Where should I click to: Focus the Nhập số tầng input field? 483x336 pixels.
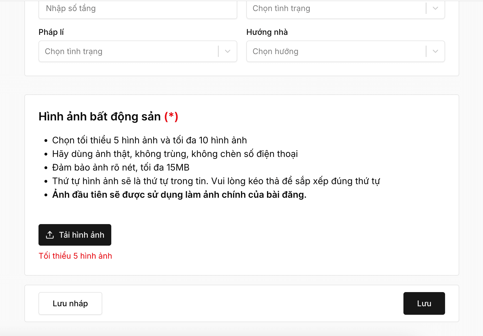pos(138,9)
